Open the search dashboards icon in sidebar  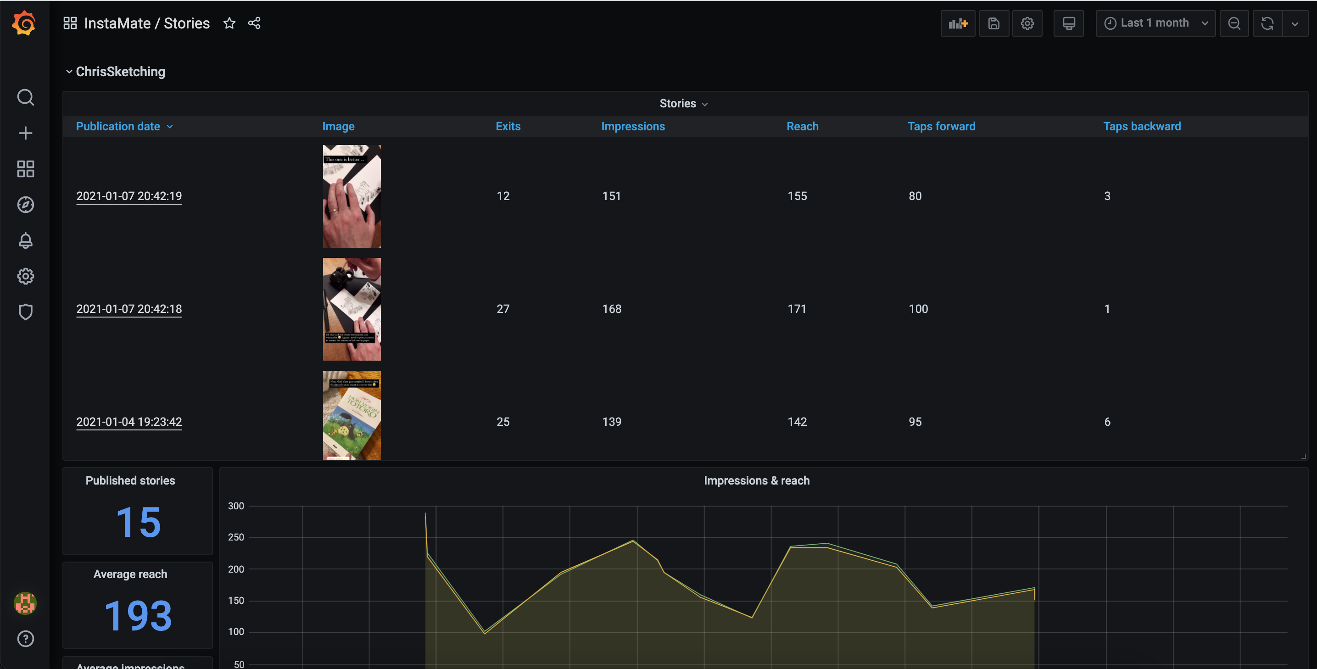26,97
